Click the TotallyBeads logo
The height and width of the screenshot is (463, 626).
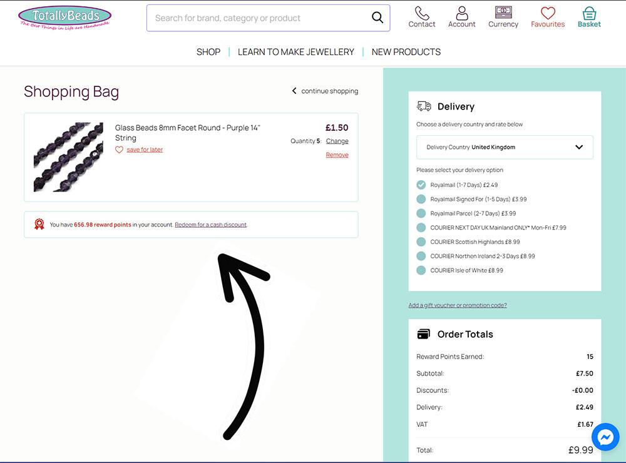click(x=64, y=18)
